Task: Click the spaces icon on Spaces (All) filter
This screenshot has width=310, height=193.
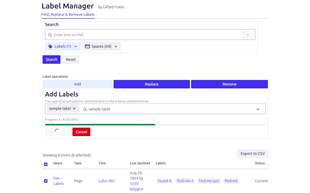Action: (87, 46)
